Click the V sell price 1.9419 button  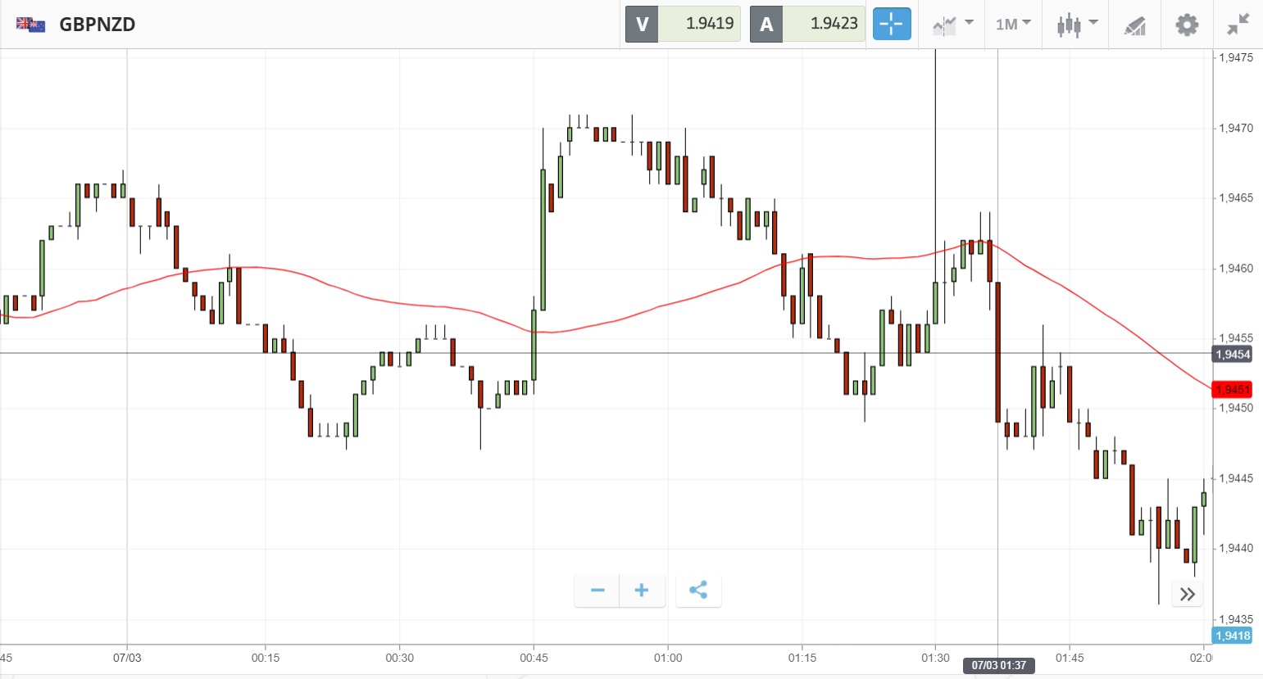click(683, 24)
